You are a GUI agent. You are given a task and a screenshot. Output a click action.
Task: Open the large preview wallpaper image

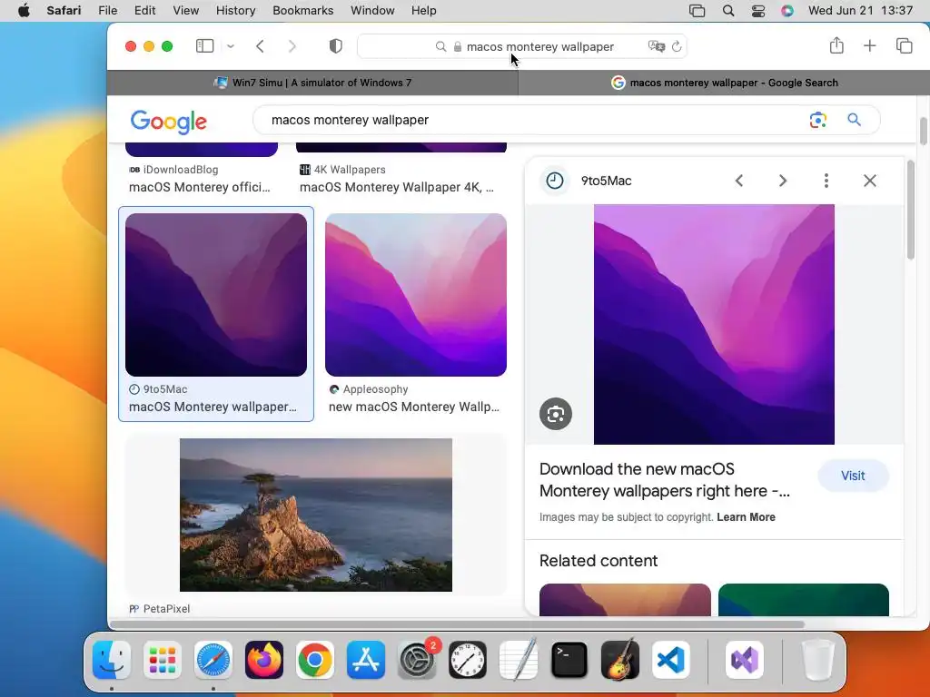[x=714, y=324]
